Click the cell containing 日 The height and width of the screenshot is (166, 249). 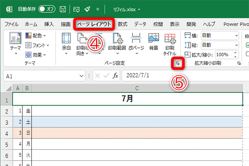click(x=27, y=133)
